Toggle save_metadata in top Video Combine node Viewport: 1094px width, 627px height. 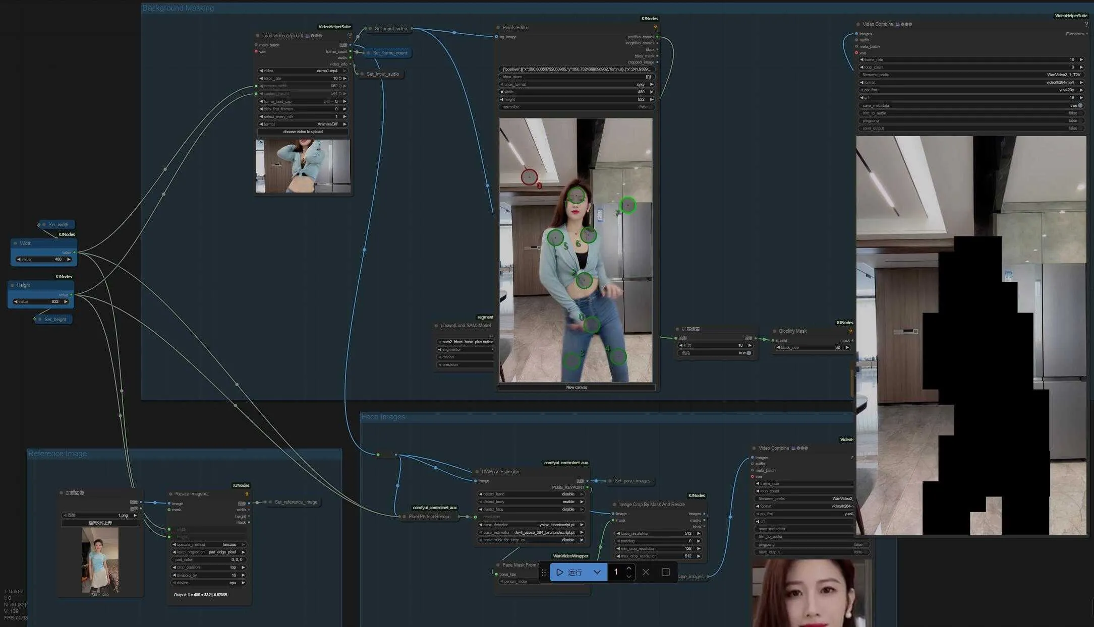pyautogui.click(x=1080, y=105)
